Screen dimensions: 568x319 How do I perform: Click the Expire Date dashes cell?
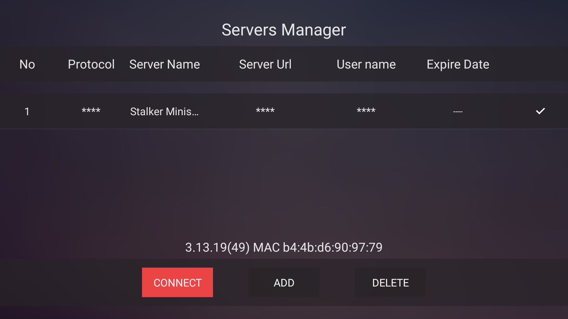coord(458,112)
